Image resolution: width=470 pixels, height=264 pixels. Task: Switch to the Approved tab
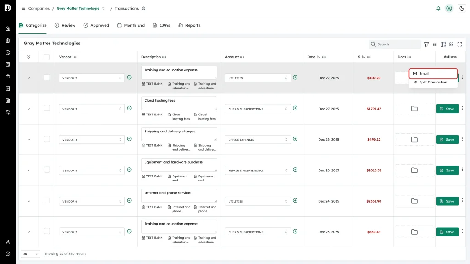click(x=96, y=26)
